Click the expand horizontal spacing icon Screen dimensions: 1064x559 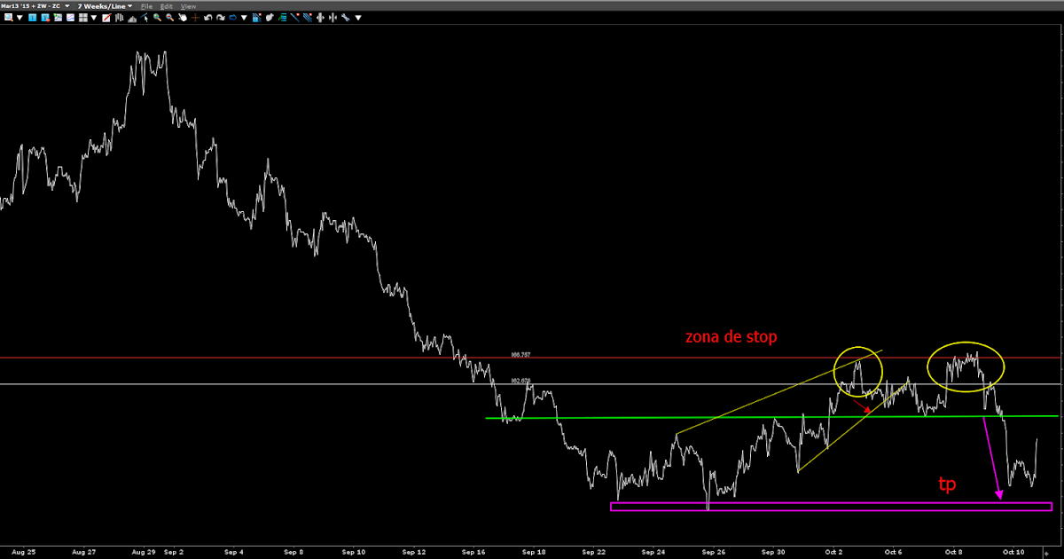(319, 17)
